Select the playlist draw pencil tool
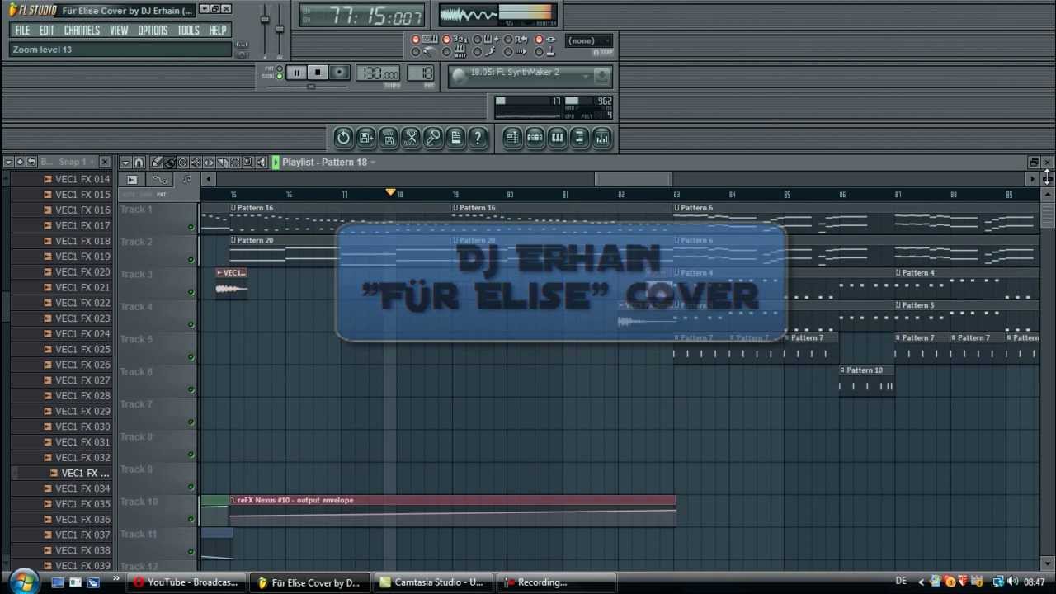 tap(156, 163)
